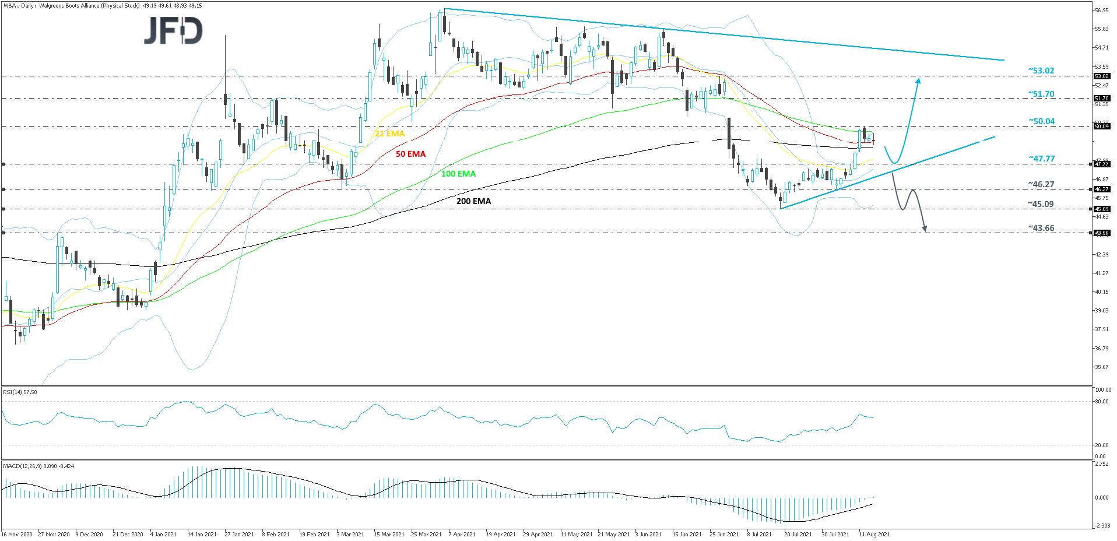The height and width of the screenshot is (541, 1117).
Task: Select the MACD(12,26,9) indicator label
Action: point(38,466)
